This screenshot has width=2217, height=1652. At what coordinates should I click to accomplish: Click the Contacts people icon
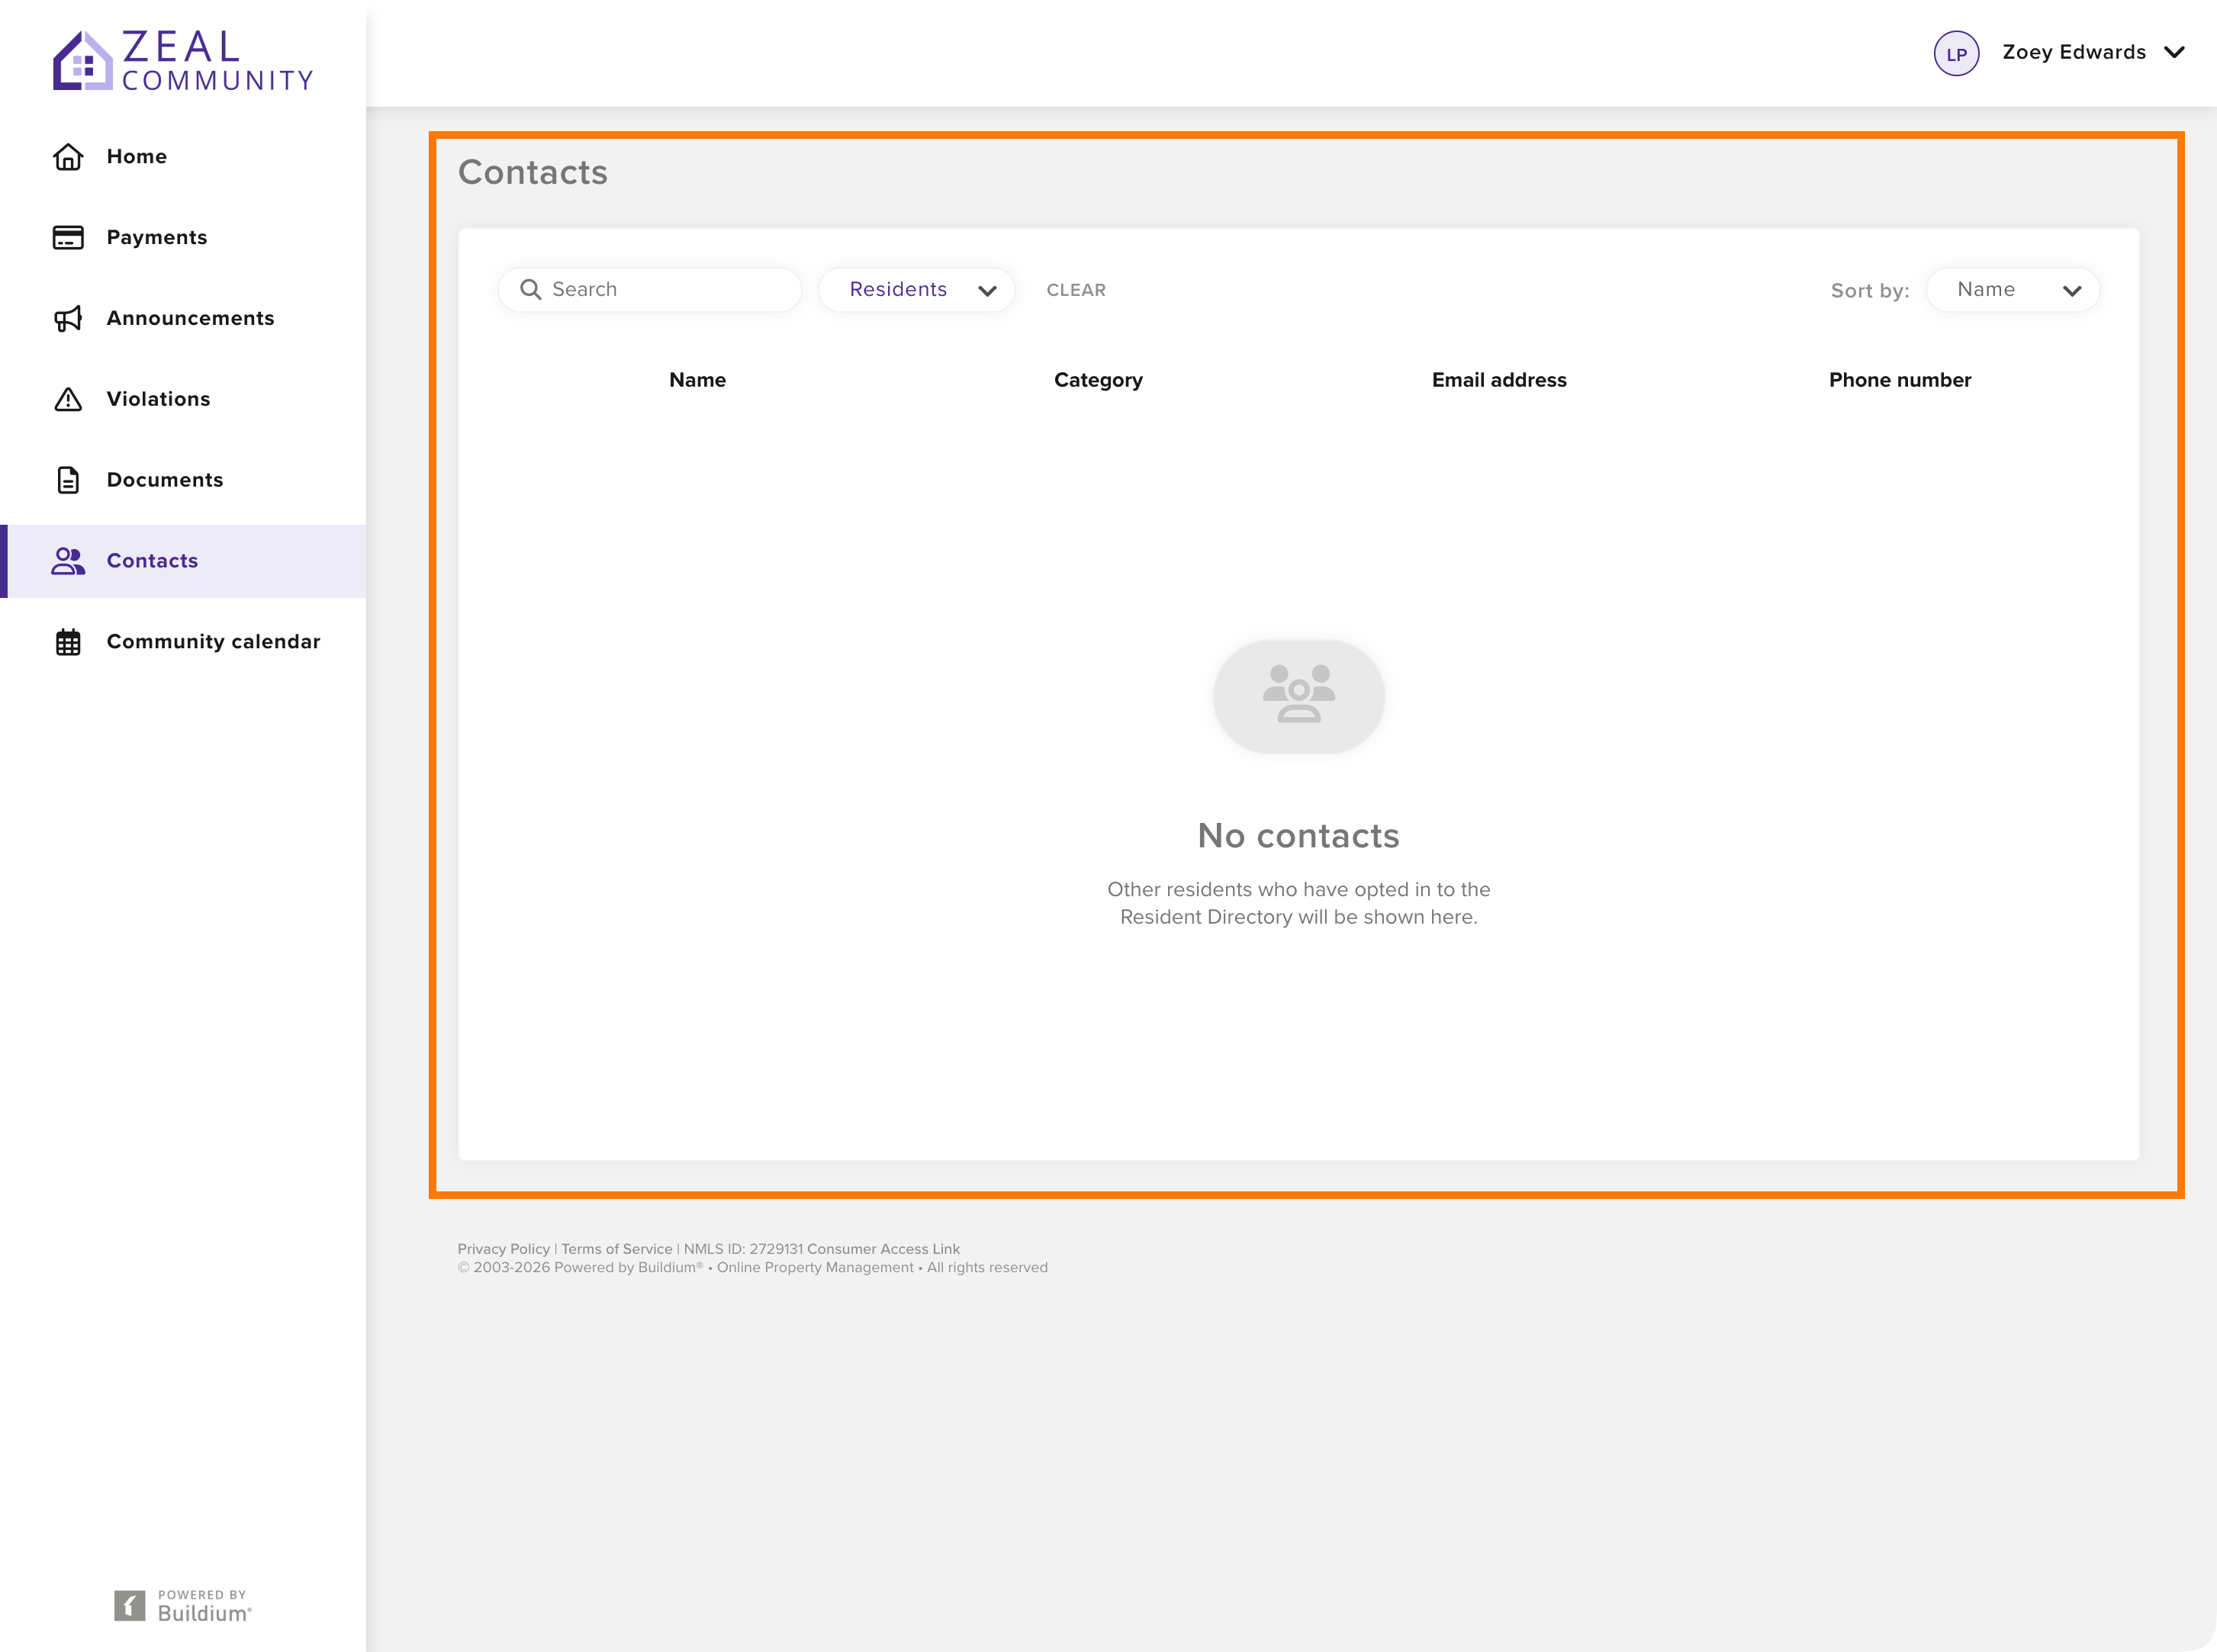click(68, 561)
